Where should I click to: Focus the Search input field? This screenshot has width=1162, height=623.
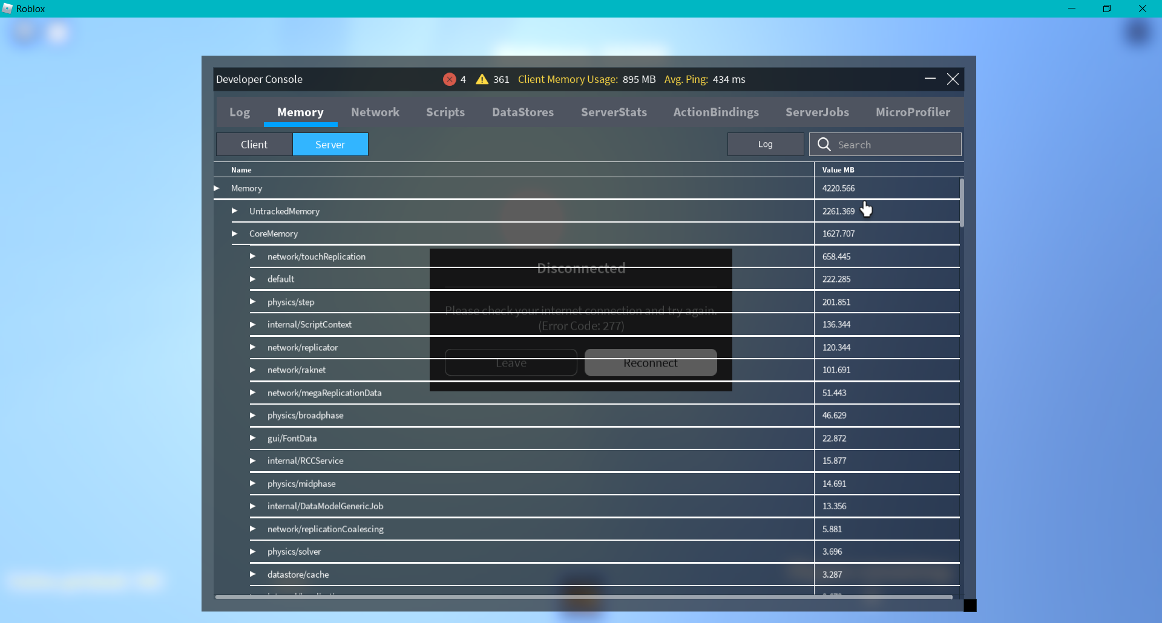coord(885,145)
